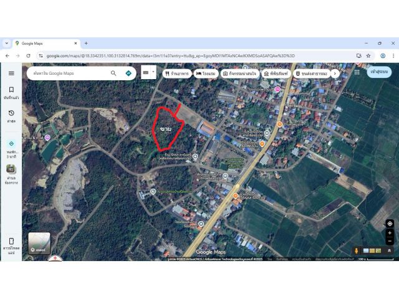Zoom in with the plus button
The image size is (399, 299).
point(390,233)
